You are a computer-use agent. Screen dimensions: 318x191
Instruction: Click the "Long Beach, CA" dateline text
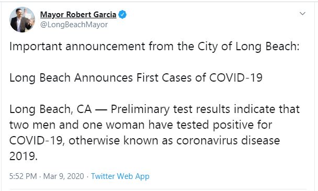click(51, 109)
